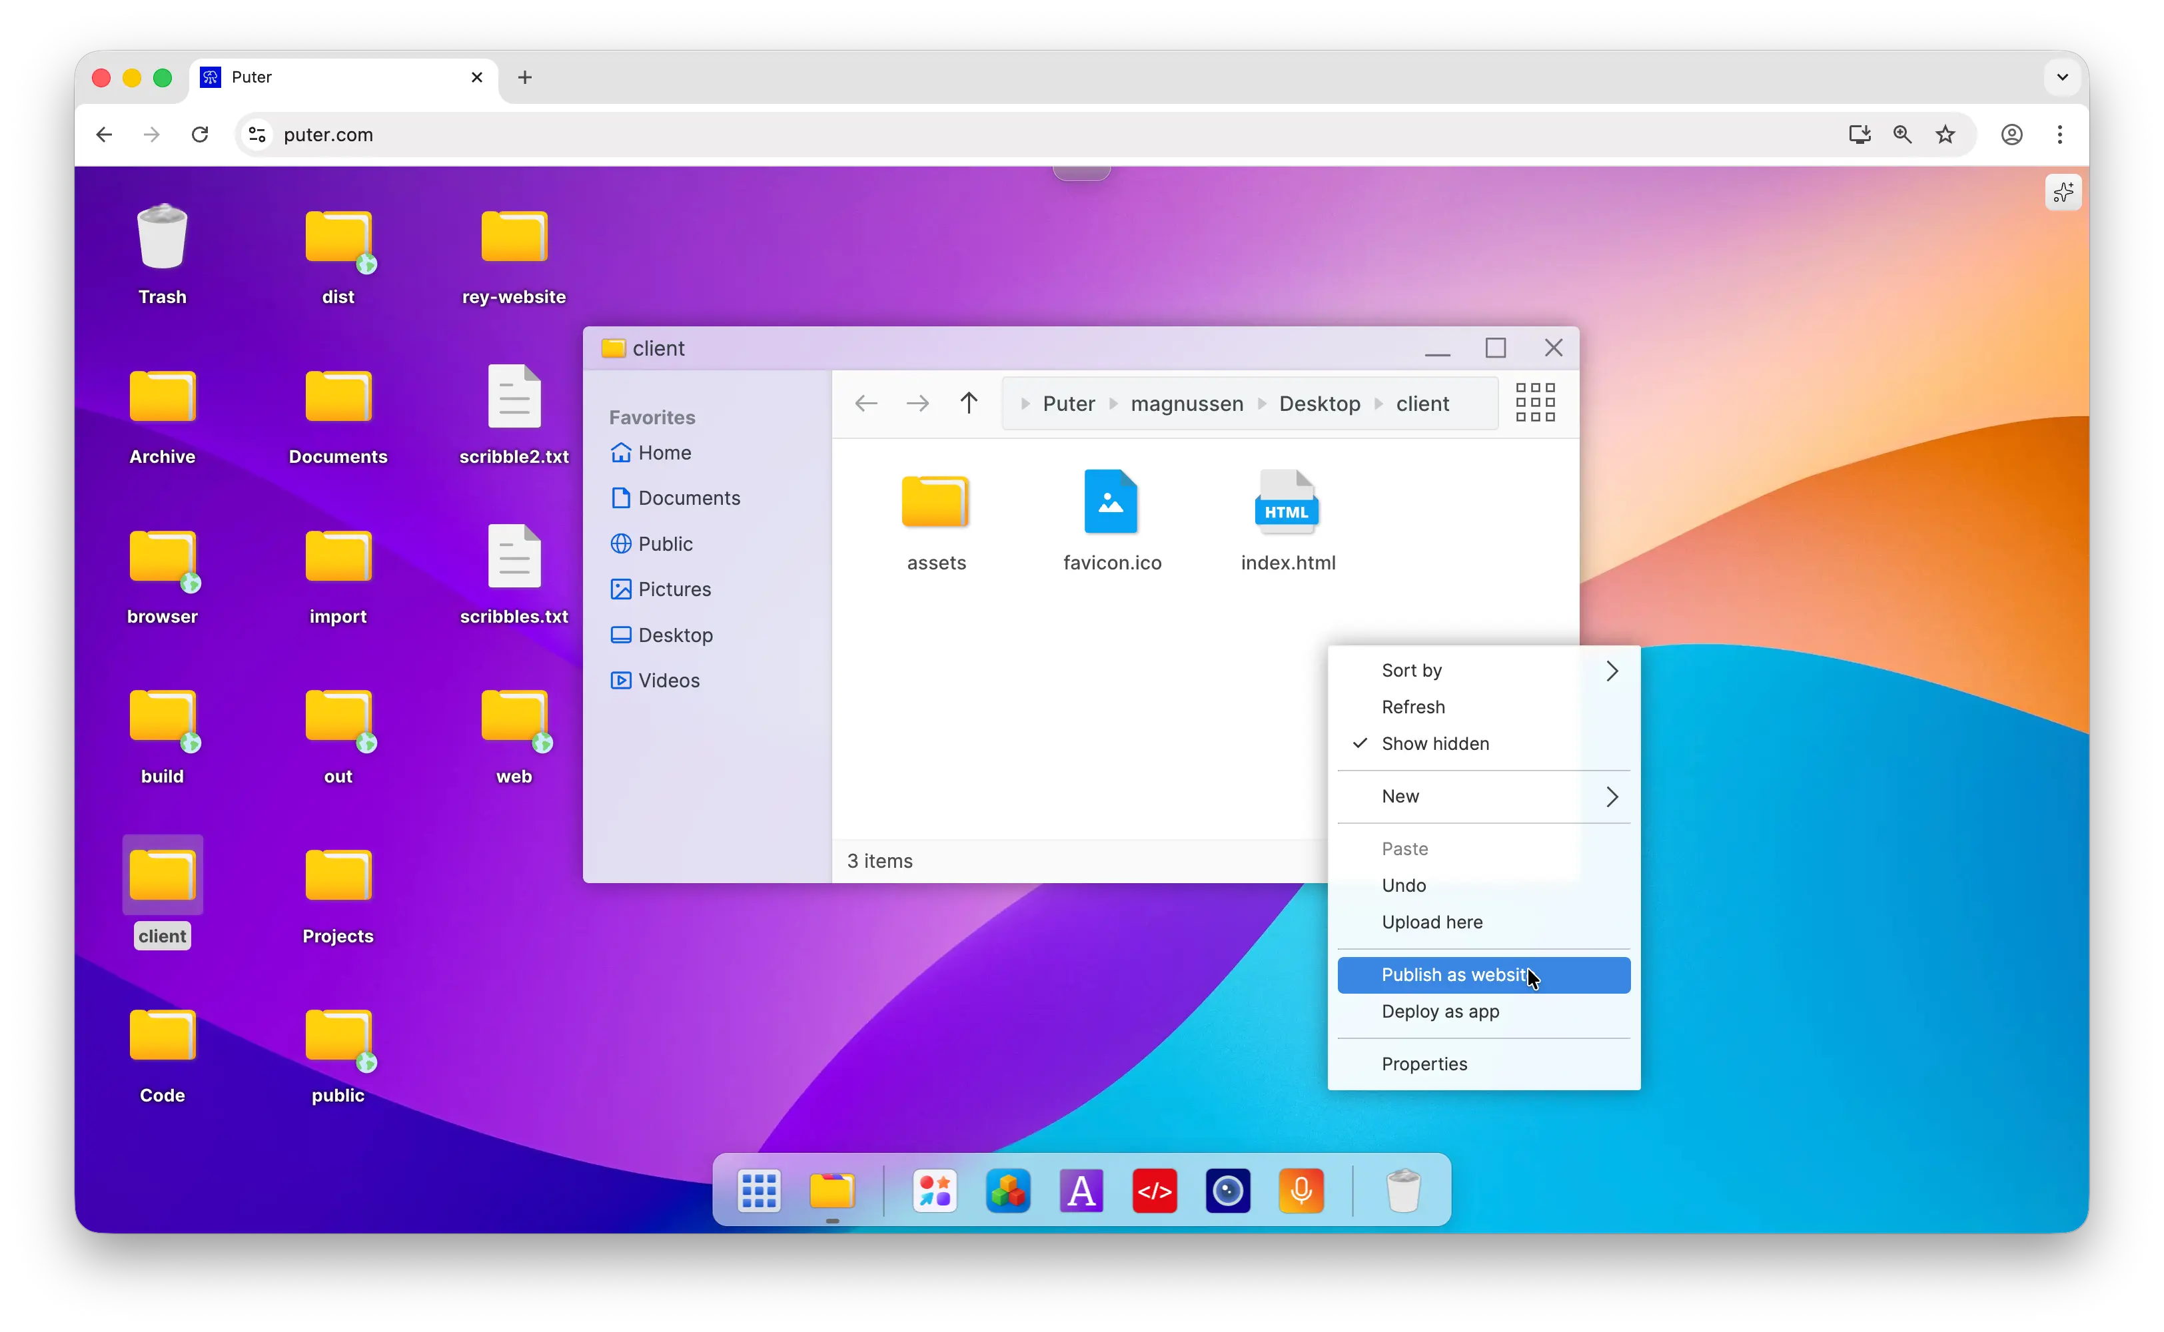Choose Deploy as app in the context menu
Image resolution: width=2164 pixels, height=1332 pixels.
1440,1012
